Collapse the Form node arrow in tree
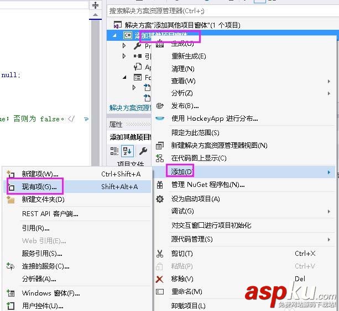The image size is (339, 311). pyautogui.click(x=125, y=77)
